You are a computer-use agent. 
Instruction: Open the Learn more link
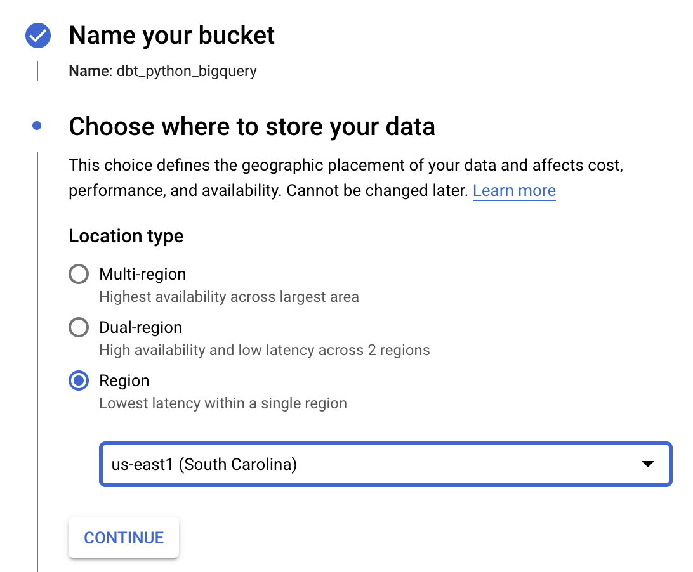[x=514, y=191]
